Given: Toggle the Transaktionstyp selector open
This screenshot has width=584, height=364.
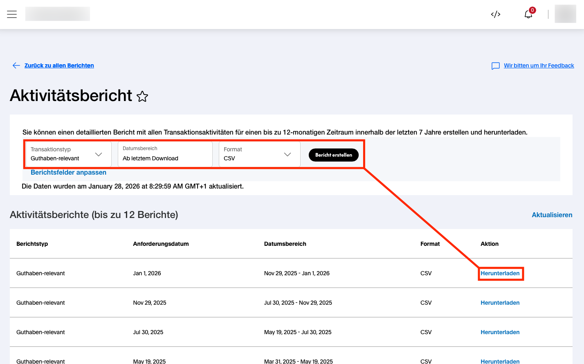Looking at the screenshot, I should (x=68, y=154).
